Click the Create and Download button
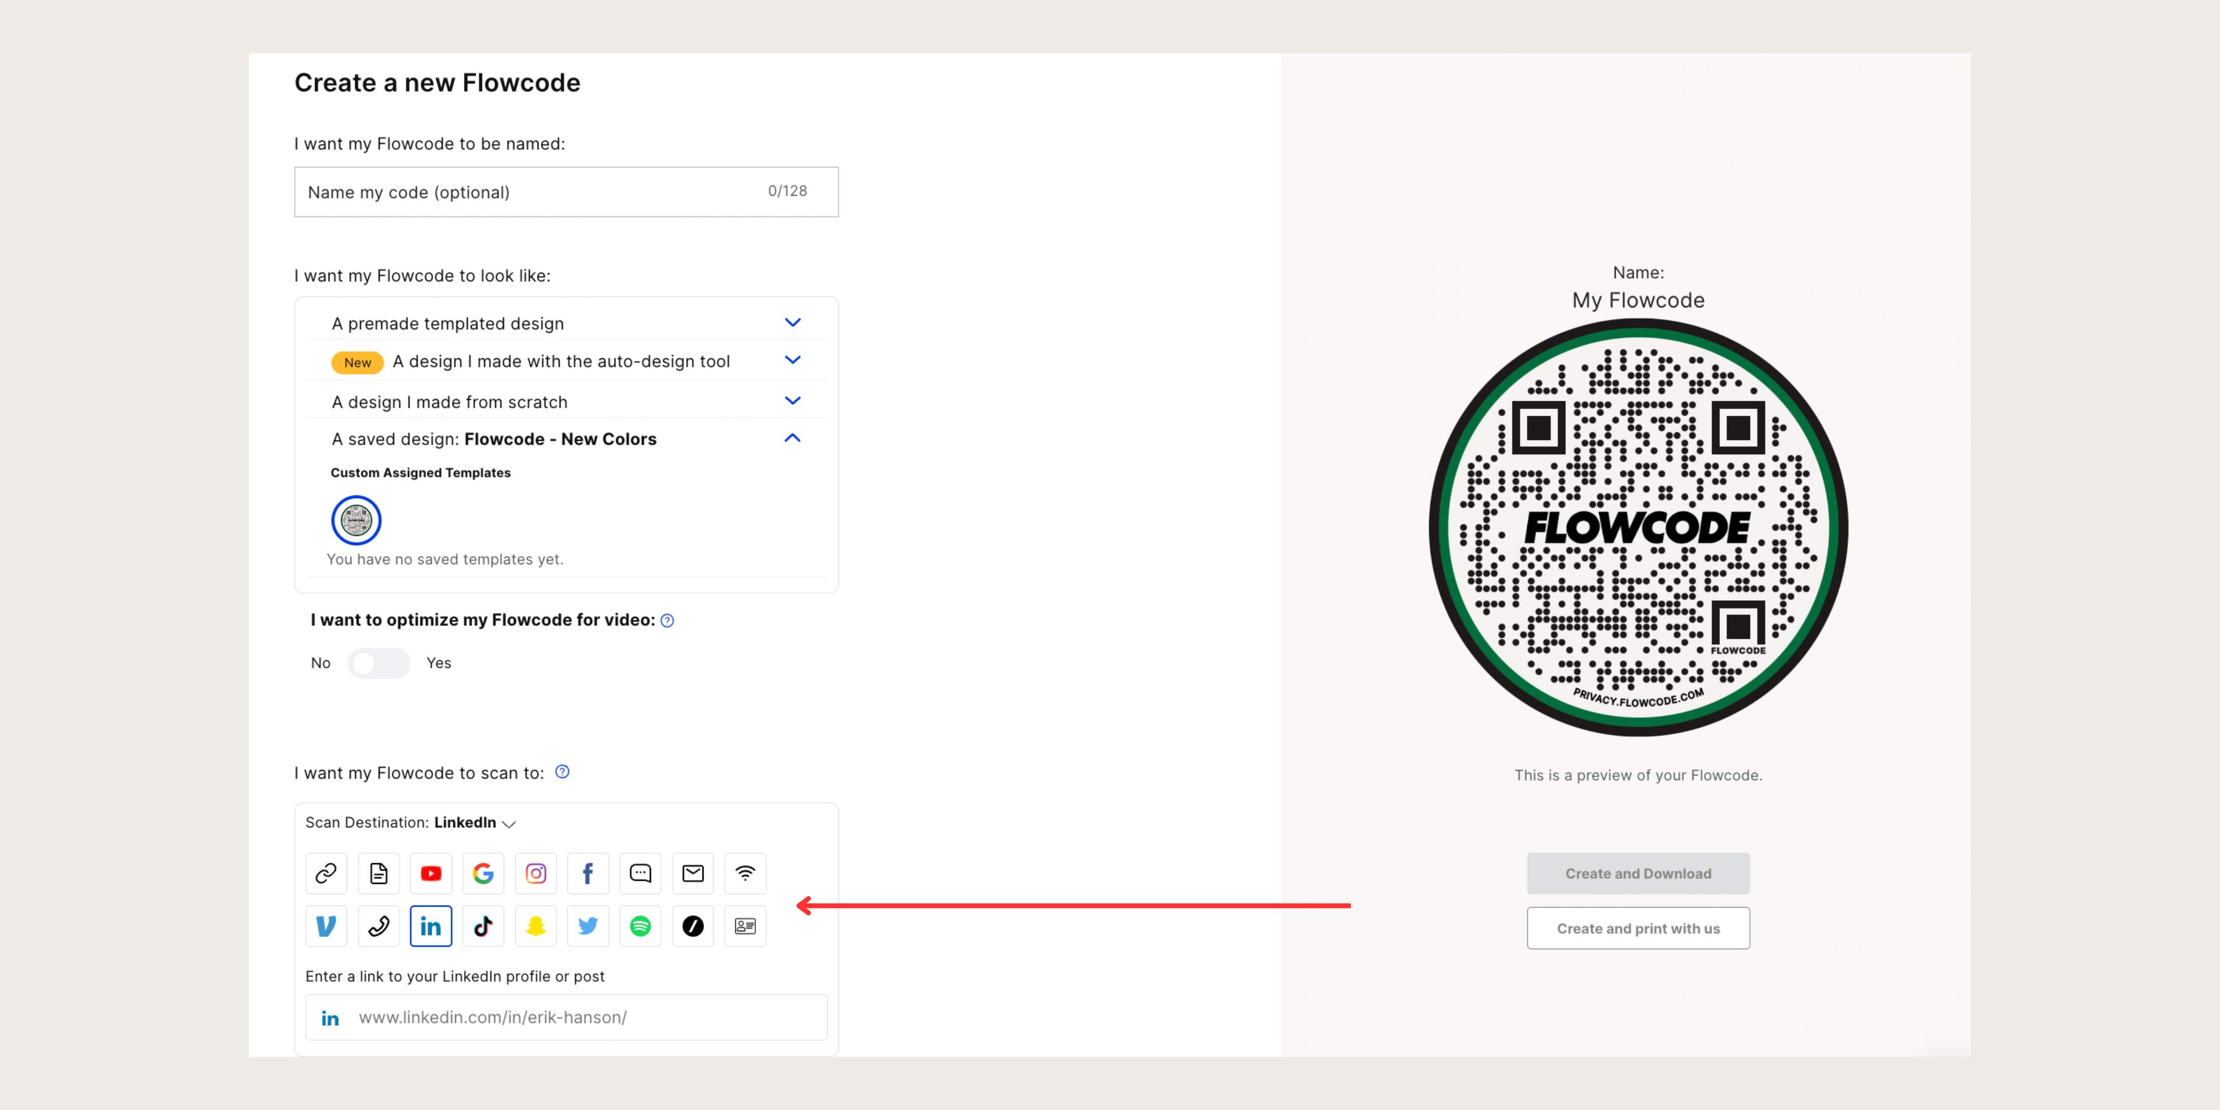This screenshot has height=1110, width=2220. tap(1638, 874)
